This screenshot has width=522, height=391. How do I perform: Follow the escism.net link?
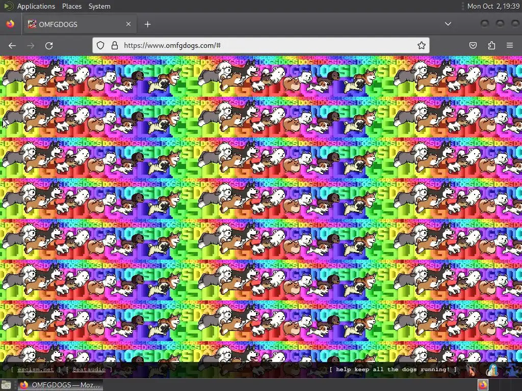click(35, 370)
